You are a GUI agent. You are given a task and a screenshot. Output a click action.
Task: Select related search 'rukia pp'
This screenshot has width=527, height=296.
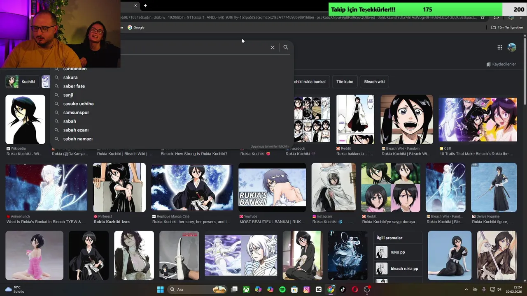pyautogui.click(x=399, y=252)
